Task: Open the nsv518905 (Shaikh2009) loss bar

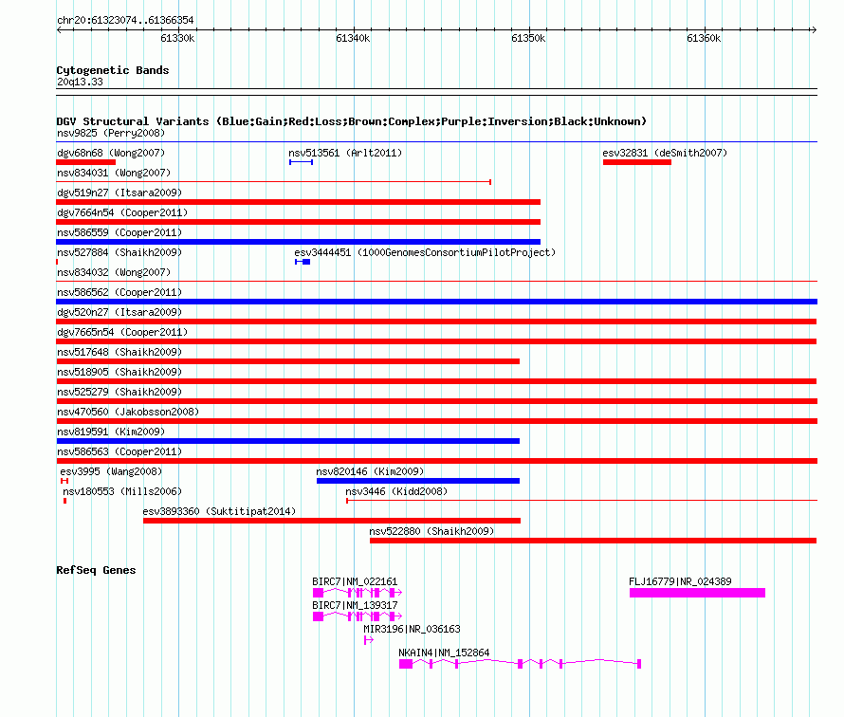Action: 436,381
